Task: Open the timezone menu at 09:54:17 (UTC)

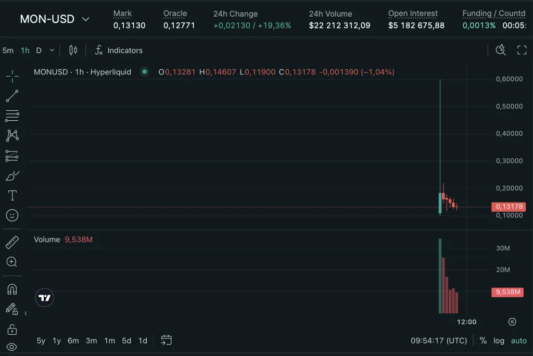Action: (x=439, y=340)
